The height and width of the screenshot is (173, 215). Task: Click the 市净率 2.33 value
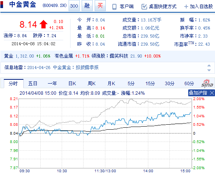tap(203, 36)
